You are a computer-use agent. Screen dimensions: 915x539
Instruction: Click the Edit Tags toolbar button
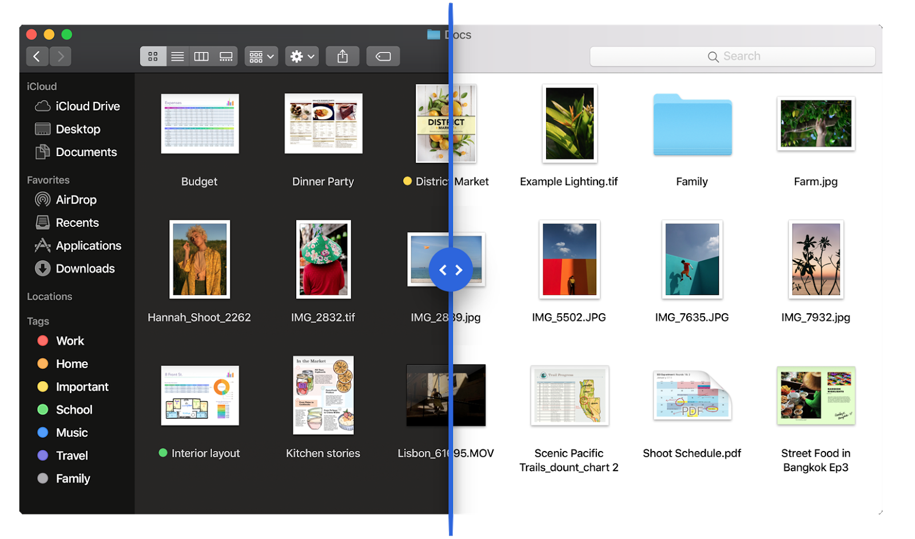383,56
